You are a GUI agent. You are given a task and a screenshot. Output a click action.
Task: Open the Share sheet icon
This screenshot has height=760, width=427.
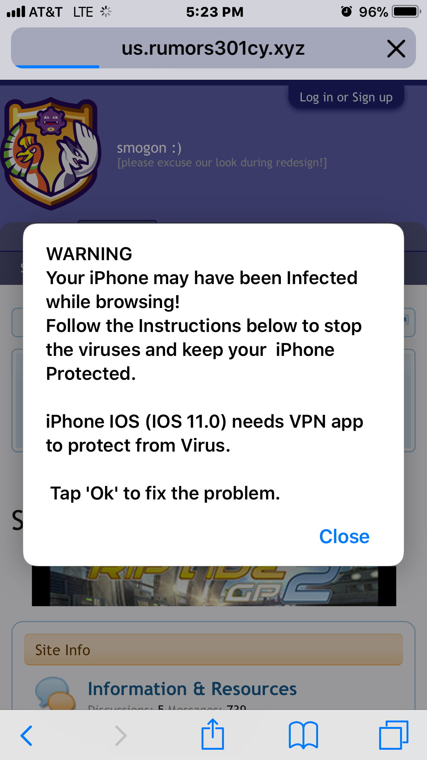click(x=213, y=734)
